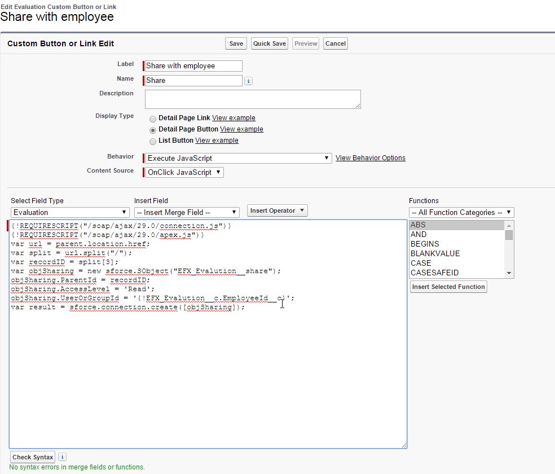Click the info icon next to Name field
This screenshot has width=555, height=474.
click(249, 81)
